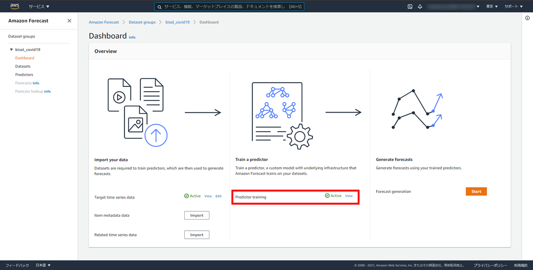Open the notifications bell icon
533x270 pixels.
coord(420,7)
